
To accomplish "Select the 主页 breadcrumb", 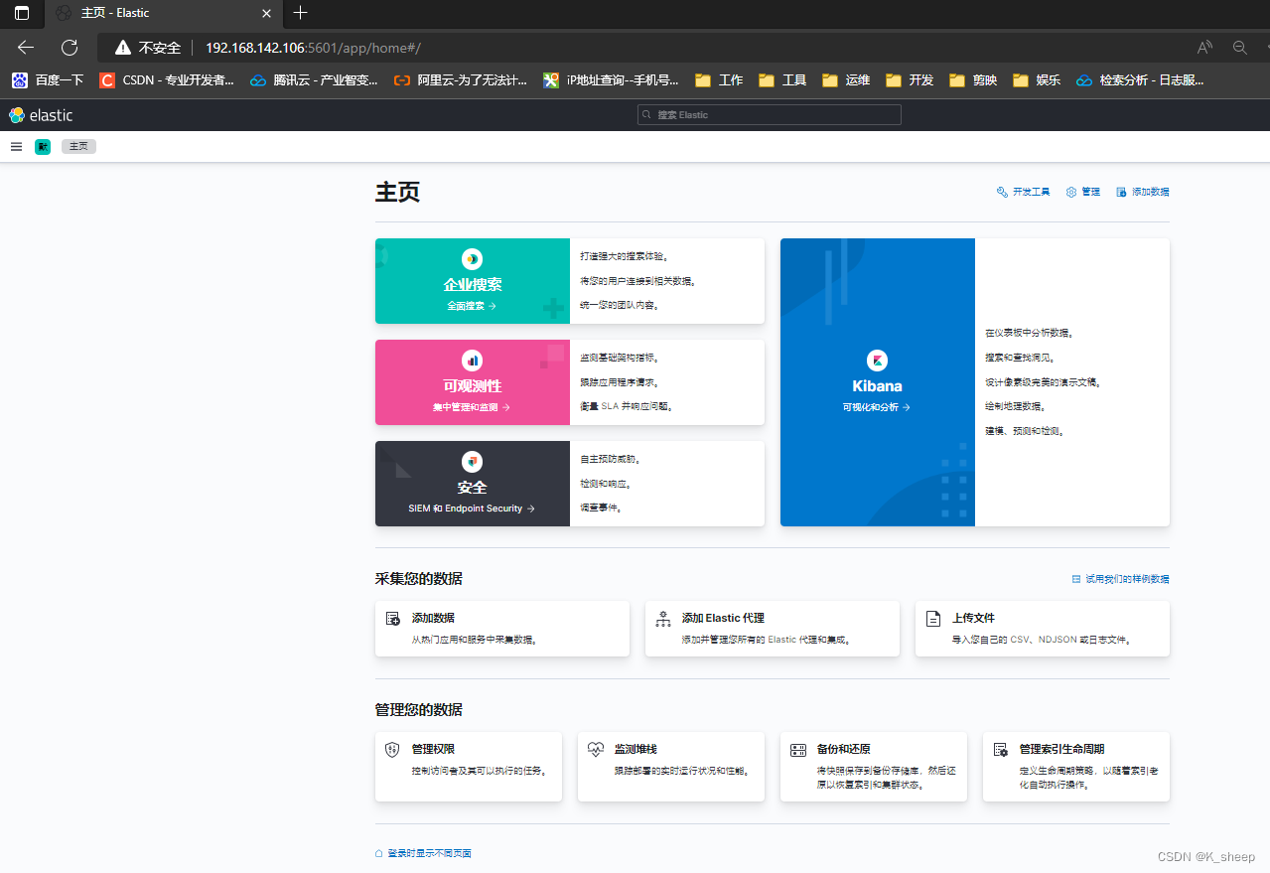I will point(78,146).
